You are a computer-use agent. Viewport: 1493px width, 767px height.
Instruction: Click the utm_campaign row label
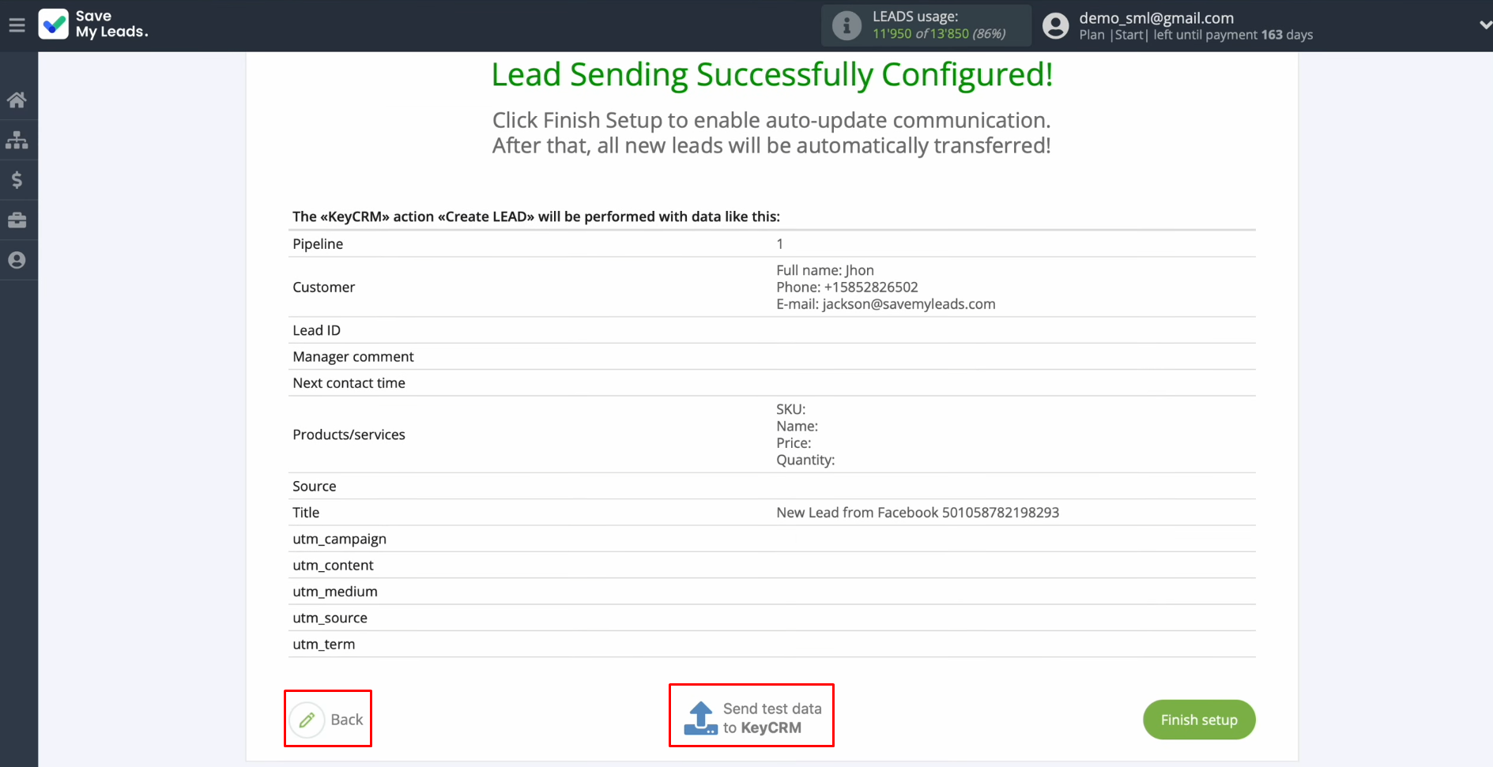coord(340,540)
